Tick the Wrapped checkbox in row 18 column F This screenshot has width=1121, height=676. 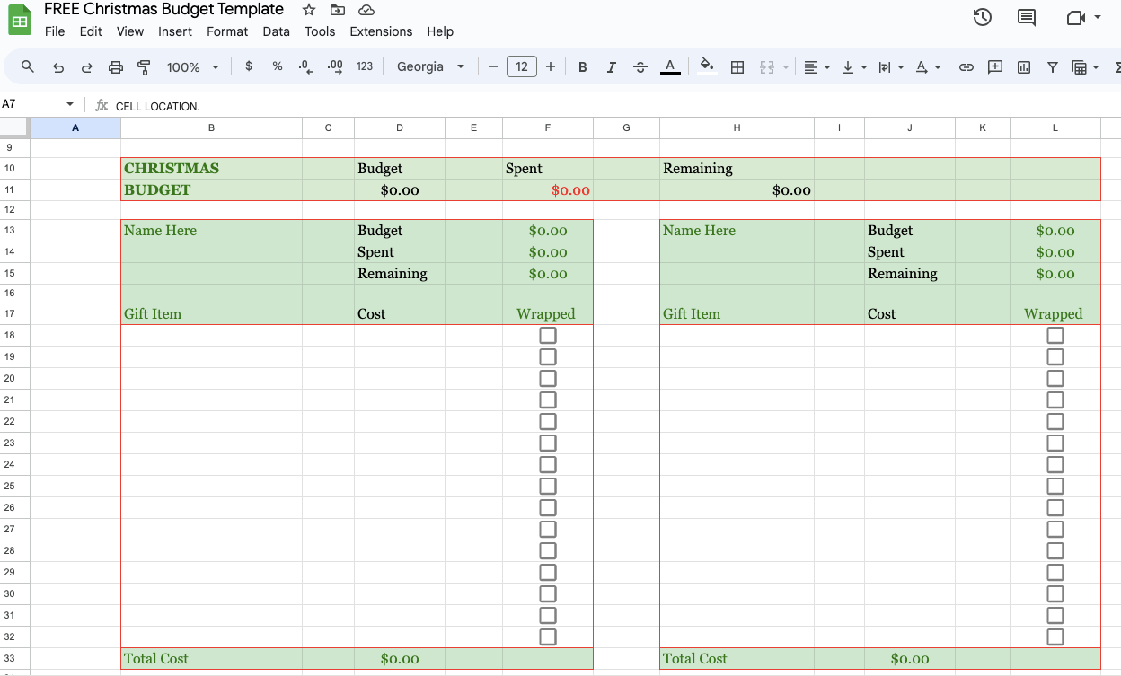click(548, 335)
